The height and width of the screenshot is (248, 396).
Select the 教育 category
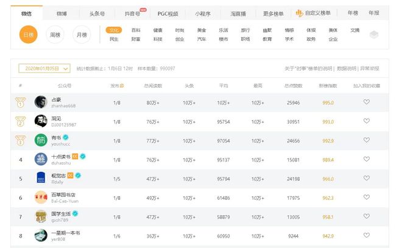[267, 39]
